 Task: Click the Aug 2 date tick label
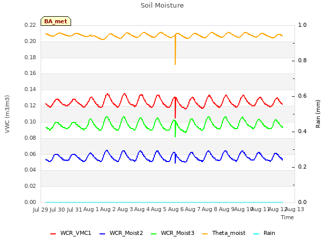(x=108, y=210)
